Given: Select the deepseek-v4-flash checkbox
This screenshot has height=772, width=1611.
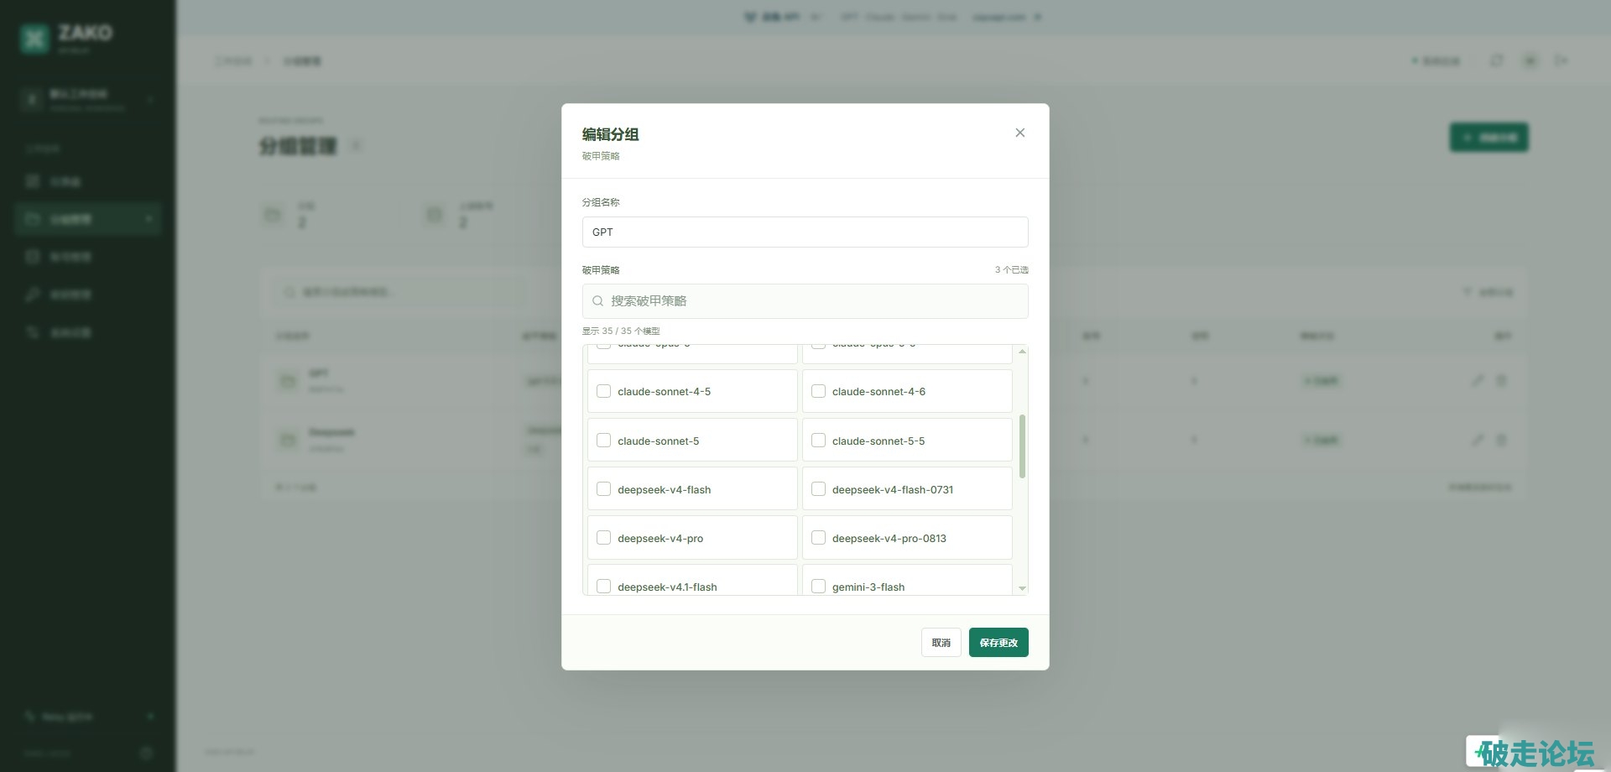Looking at the screenshot, I should coord(603,489).
